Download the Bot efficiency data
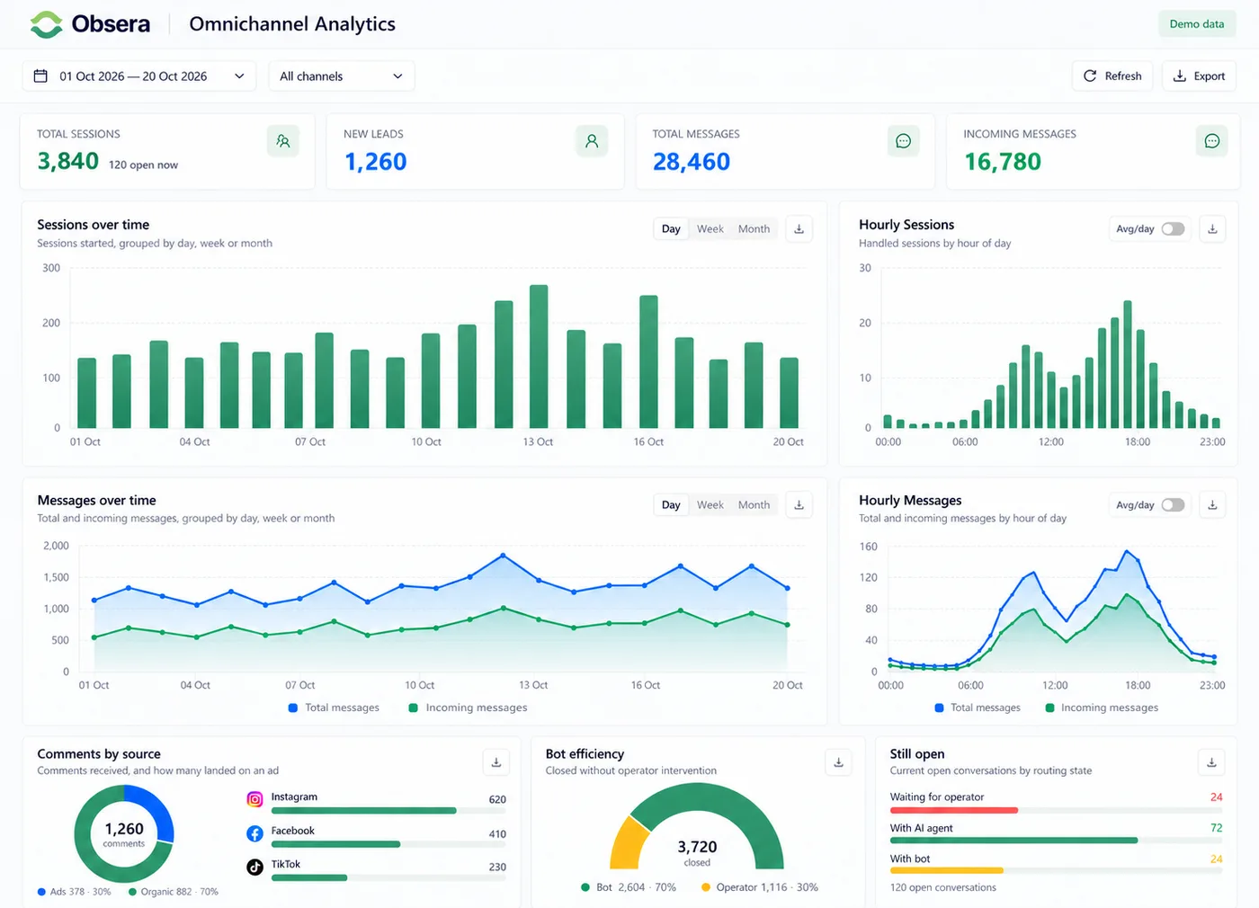The height and width of the screenshot is (908, 1259). (838, 762)
